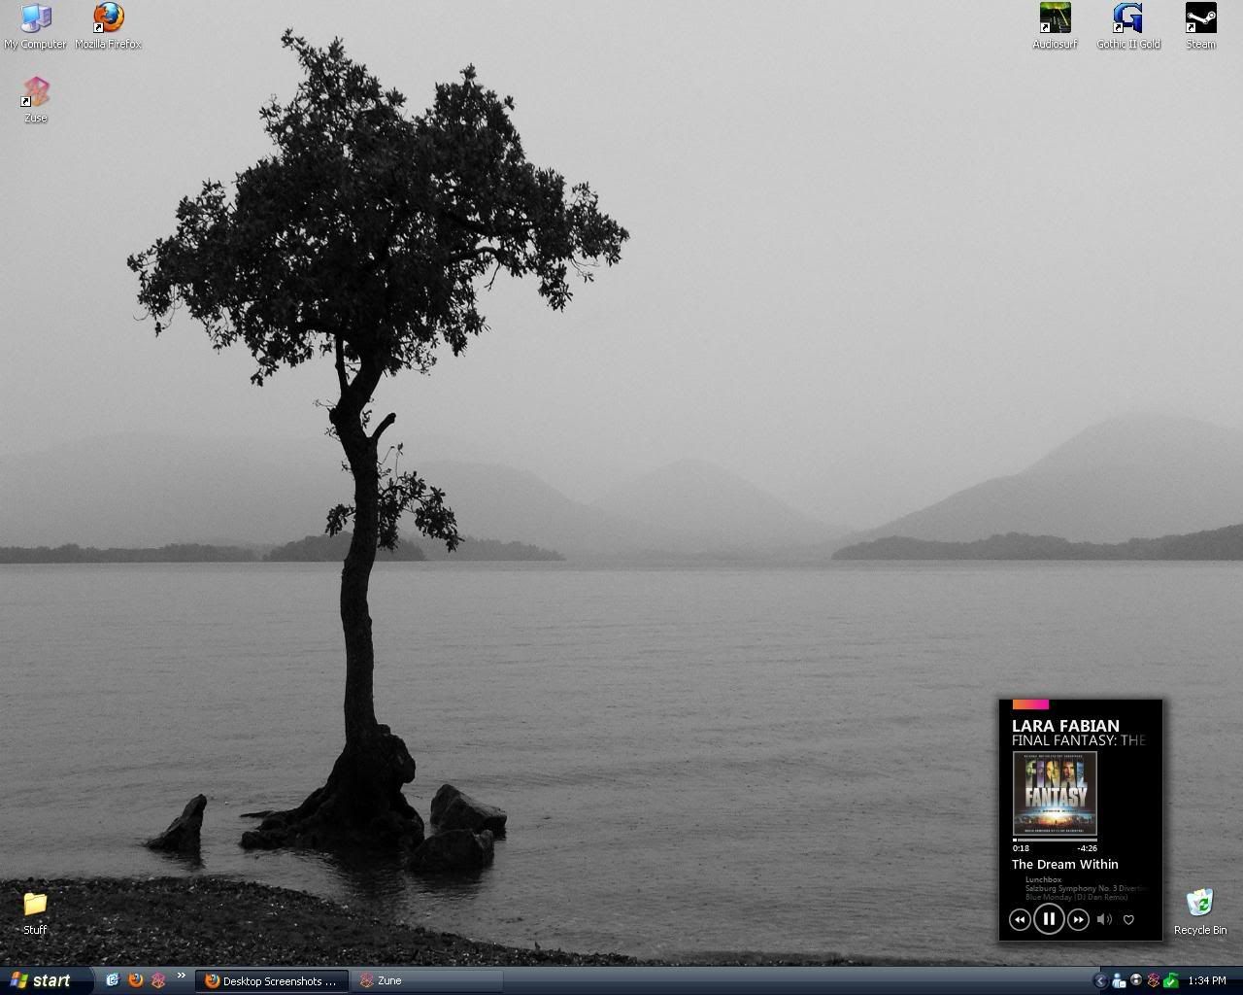This screenshot has height=995, width=1243.
Task: Open the Recycle Bin
Action: tap(1200, 911)
